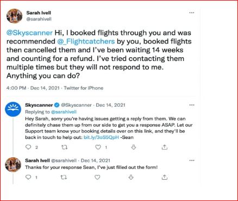Image resolution: width=238 pixels, height=201 pixels.
Task: Retweet the Skyscanner reply
Action: (x=64, y=147)
